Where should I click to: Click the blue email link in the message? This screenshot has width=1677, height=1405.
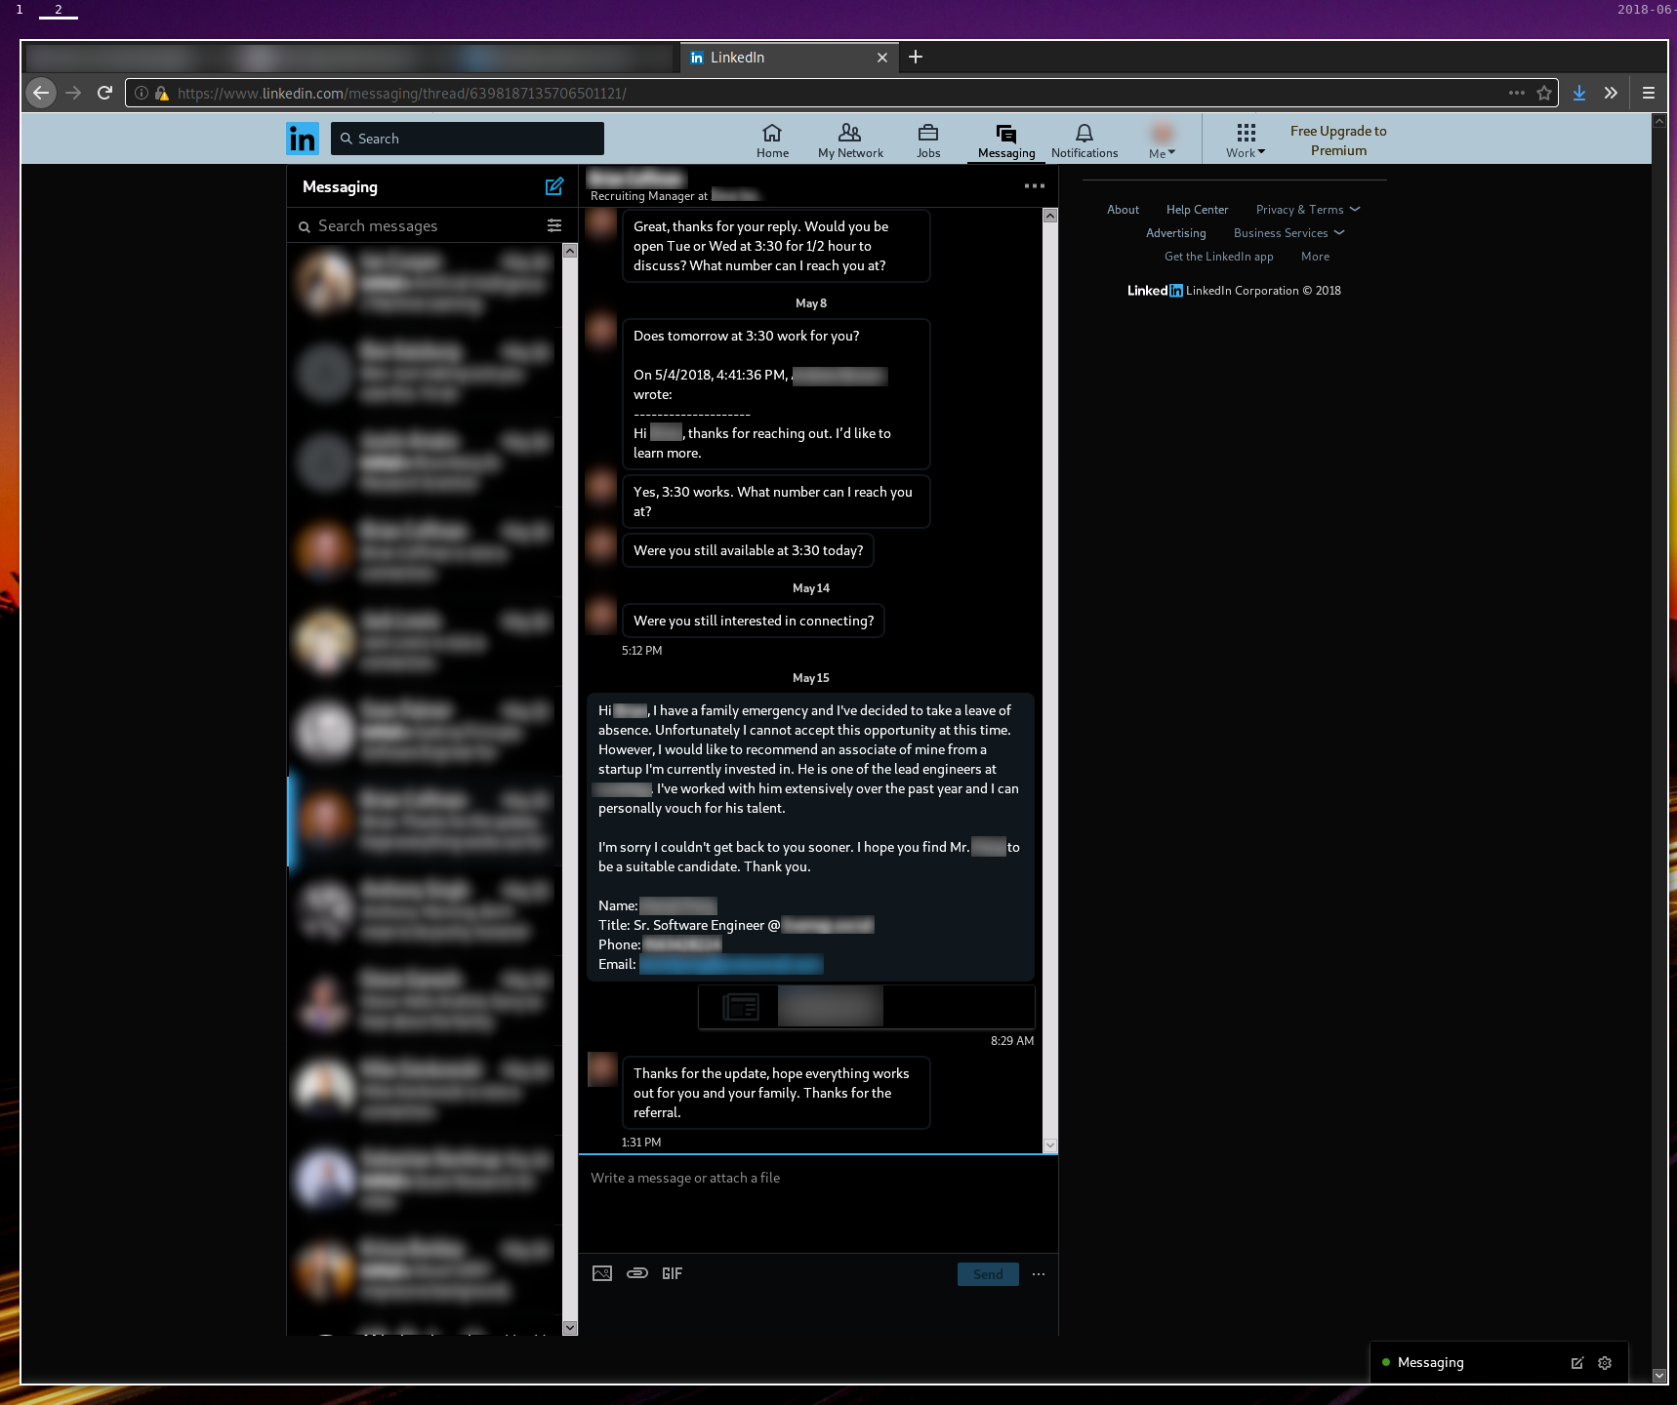[731, 964]
